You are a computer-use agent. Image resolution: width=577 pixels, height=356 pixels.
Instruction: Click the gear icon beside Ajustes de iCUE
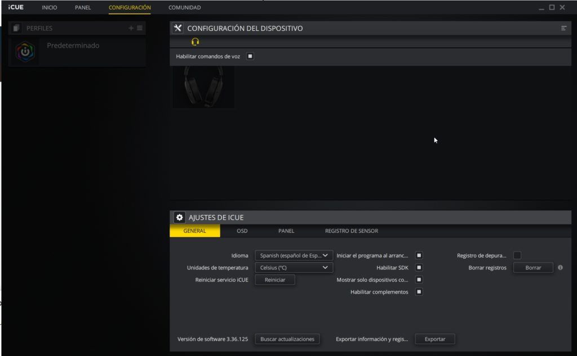pyautogui.click(x=179, y=218)
